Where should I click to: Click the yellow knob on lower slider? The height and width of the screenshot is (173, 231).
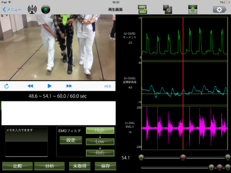211,167
